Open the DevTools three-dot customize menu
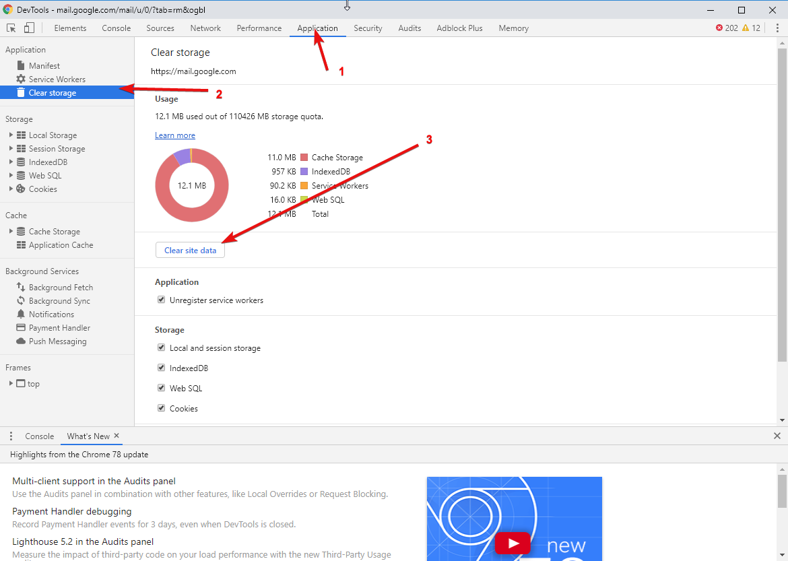Image resolution: width=788 pixels, height=561 pixels. point(777,28)
